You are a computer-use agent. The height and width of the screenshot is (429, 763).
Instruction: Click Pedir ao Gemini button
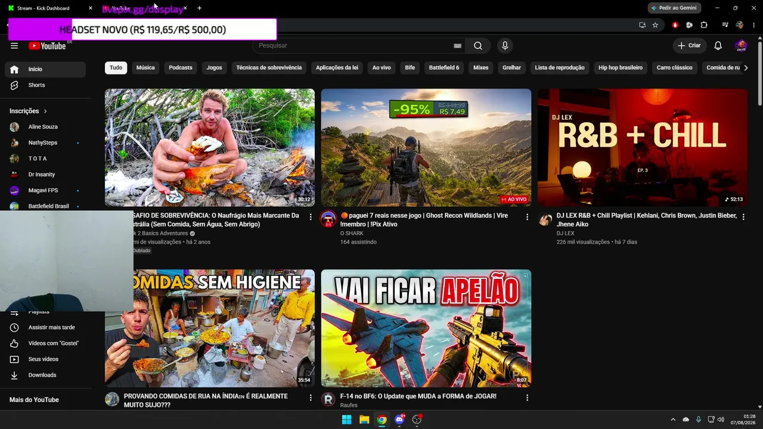[674, 8]
